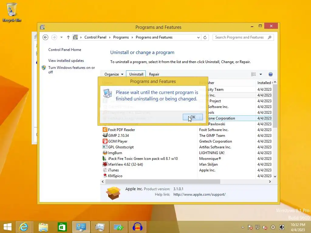Click the horizontal scrollbar left arrow

click(x=103, y=181)
